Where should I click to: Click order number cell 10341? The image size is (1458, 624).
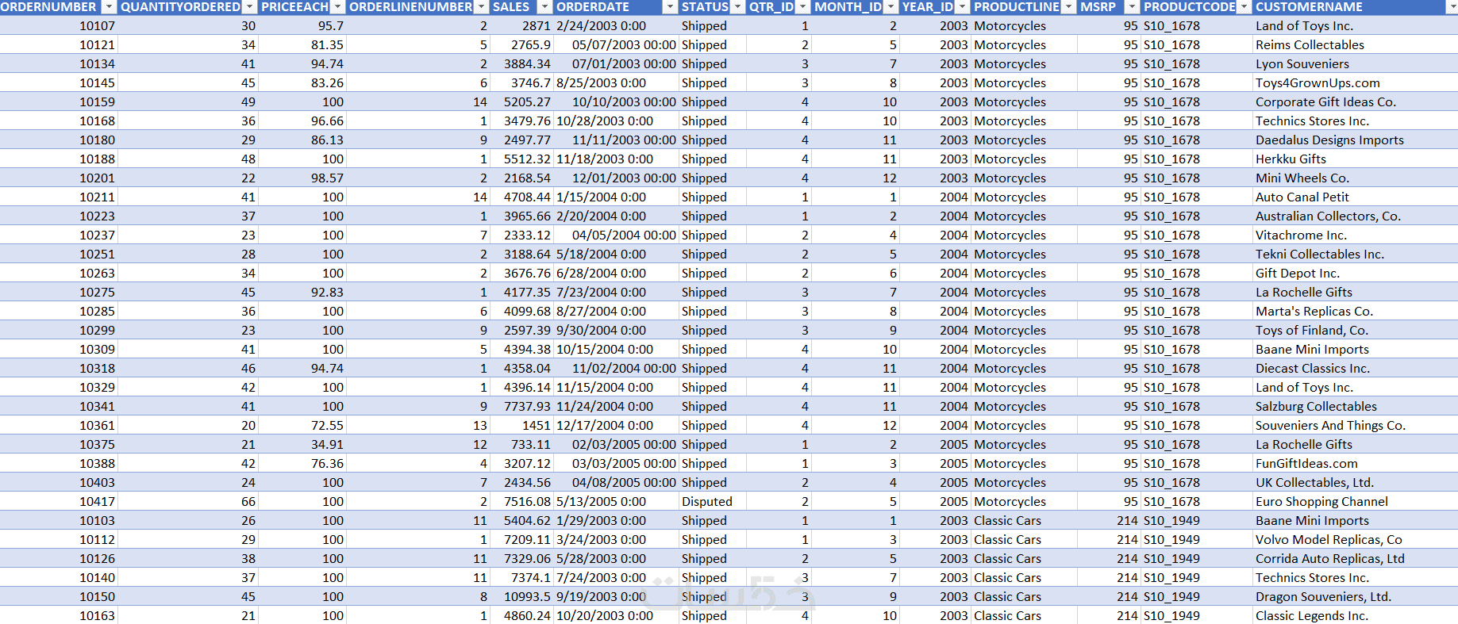coord(59,407)
